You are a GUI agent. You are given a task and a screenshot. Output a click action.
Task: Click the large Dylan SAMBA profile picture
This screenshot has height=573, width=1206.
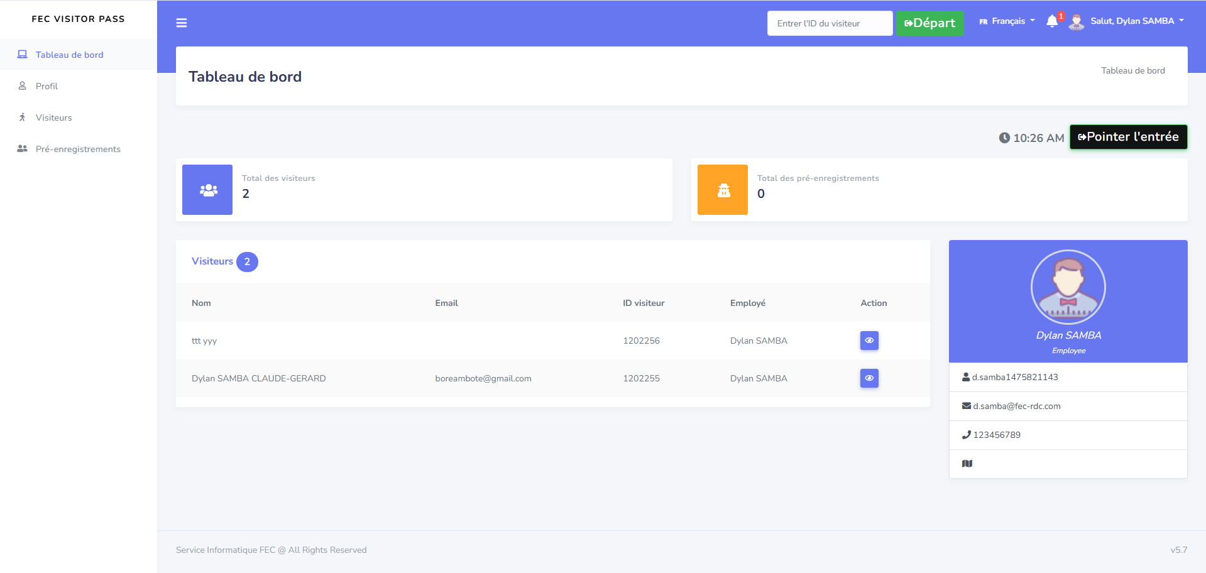click(1068, 287)
